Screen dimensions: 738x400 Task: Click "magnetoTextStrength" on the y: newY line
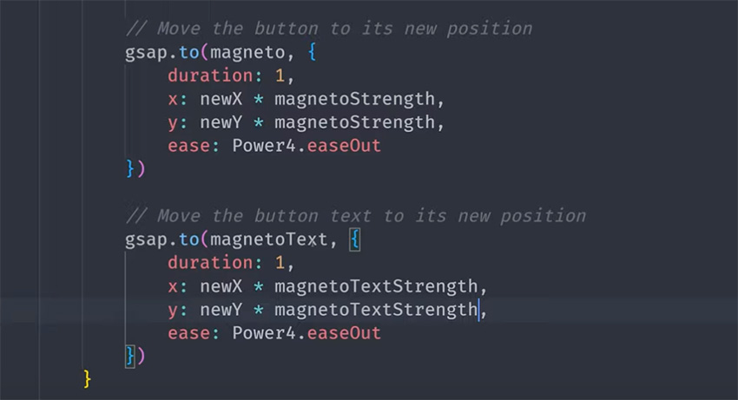tap(375, 310)
